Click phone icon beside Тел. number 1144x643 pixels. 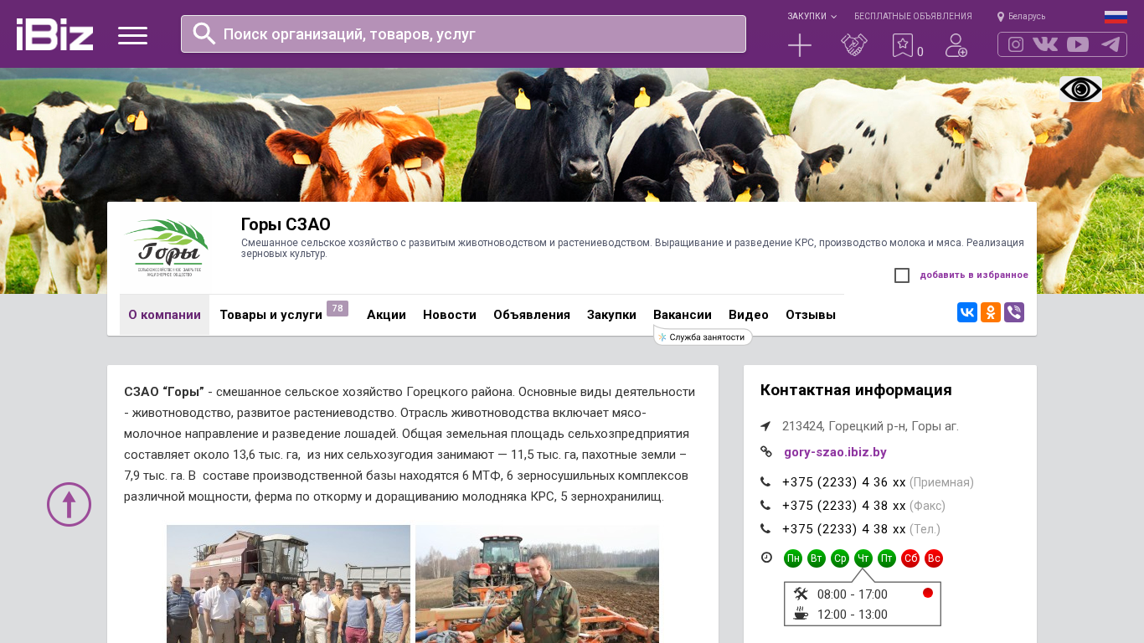(x=765, y=529)
